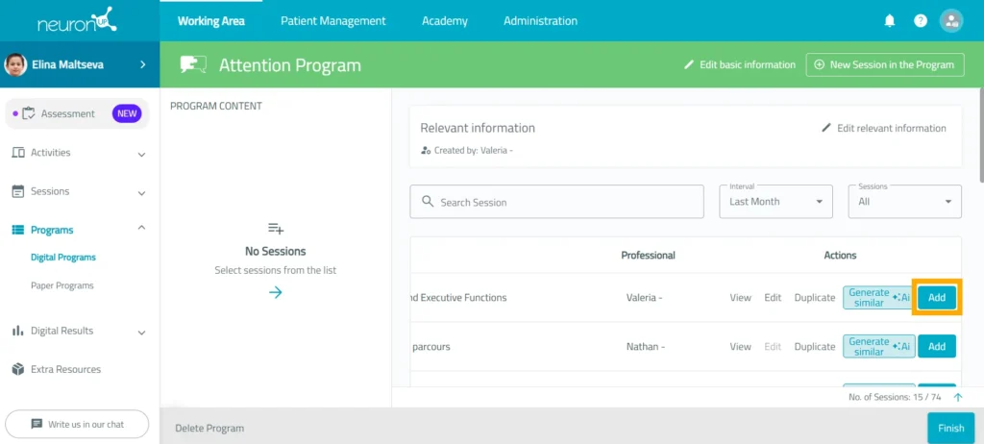View Nathan's parcours session
This screenshot has height=444, width=984.
(x=741, y=347)
